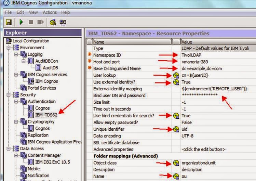The height and width of the screenshot is (181, 256).
Task: Collapse the Data Access tree node
Action: click(x=9, y=148)
